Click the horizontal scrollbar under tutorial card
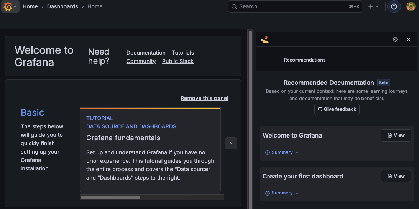 pos(111,198)
